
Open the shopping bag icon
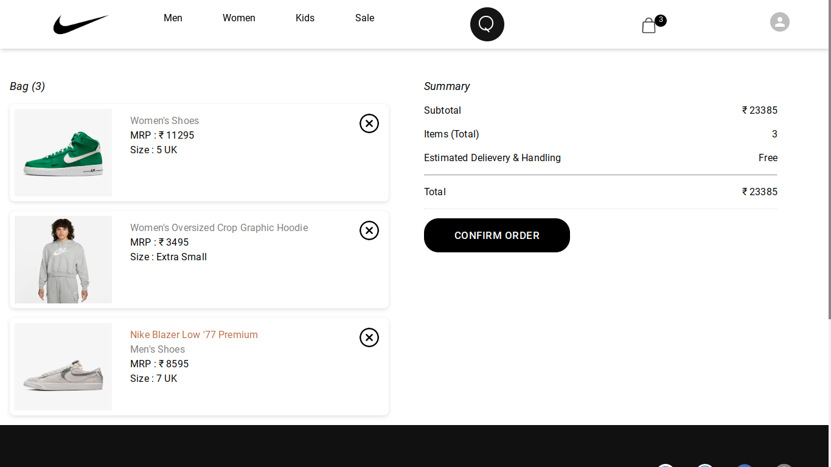pyautogui.click(x=648, y=25)
